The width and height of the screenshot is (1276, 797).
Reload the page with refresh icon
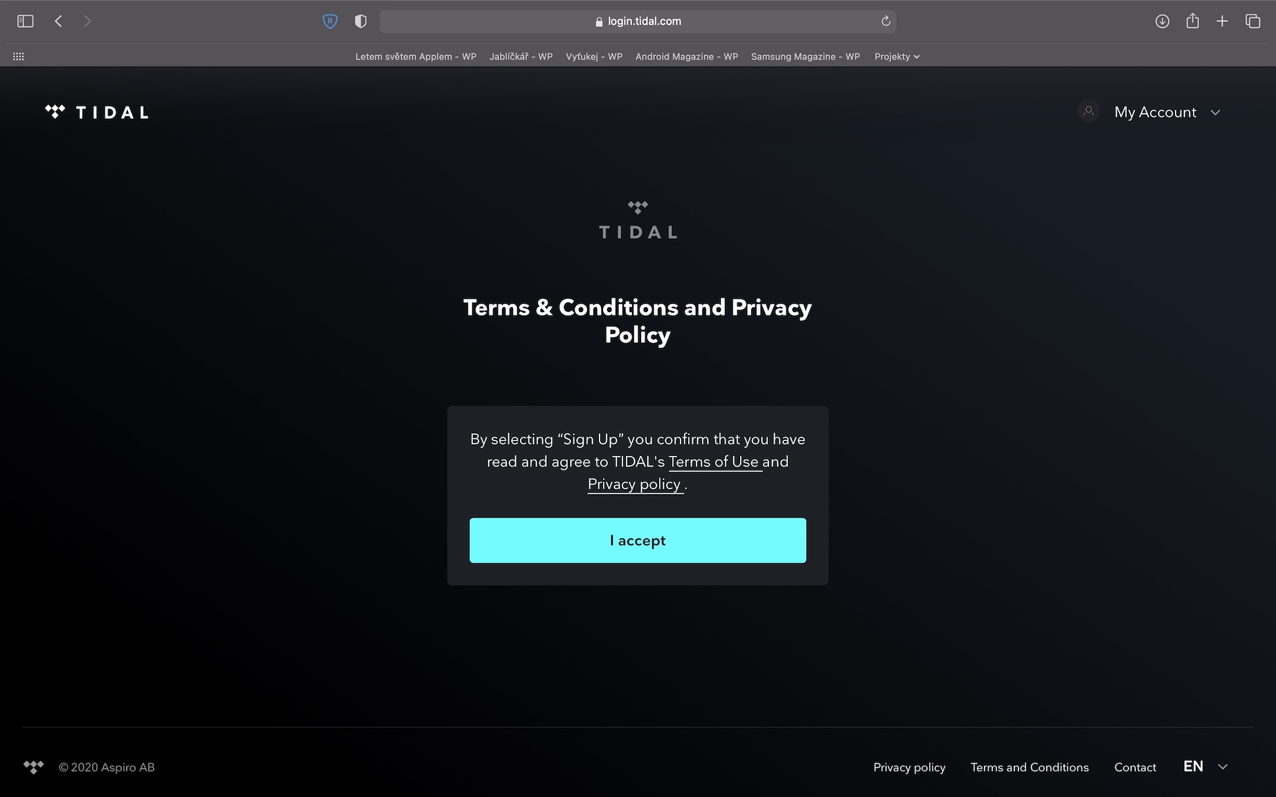click(x=886, y=21)
